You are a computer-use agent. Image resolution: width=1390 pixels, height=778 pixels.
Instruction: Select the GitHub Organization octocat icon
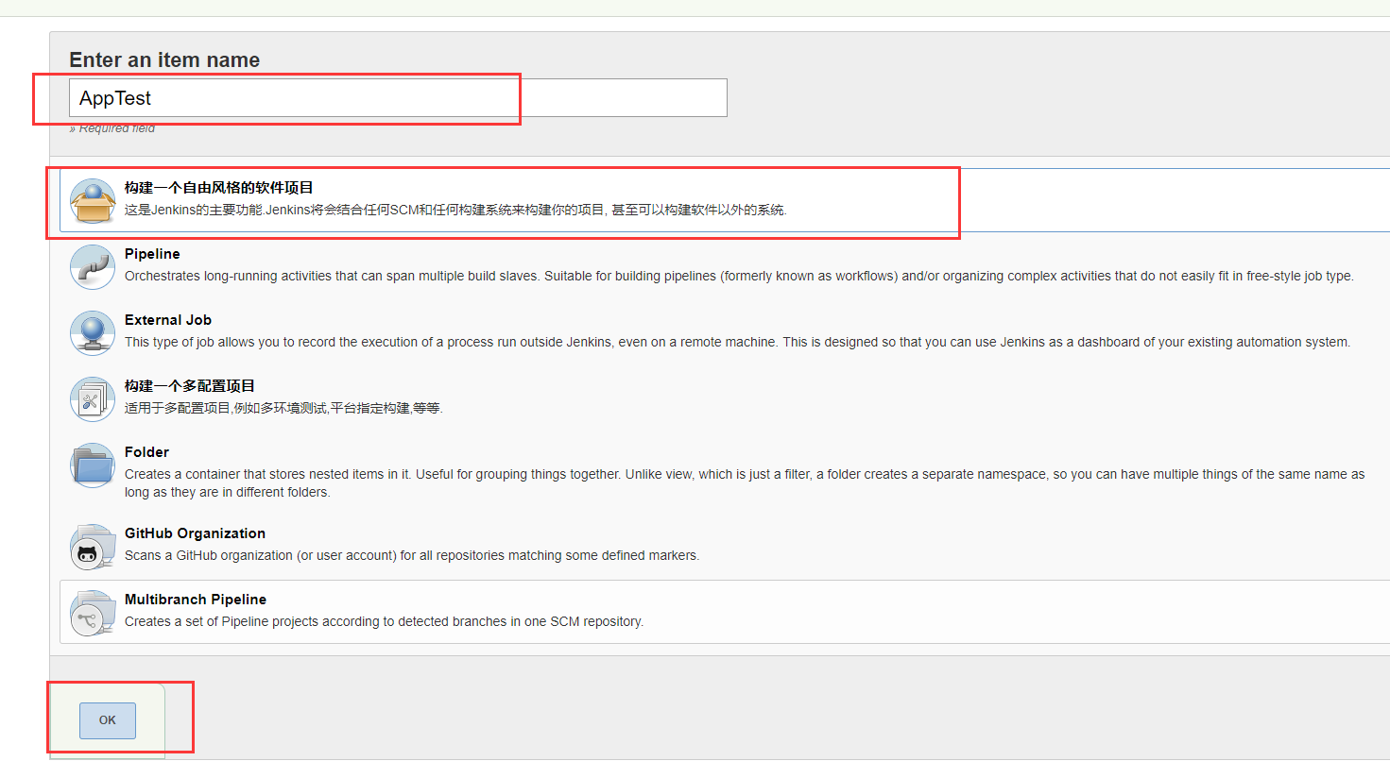(x=93, y=547)
